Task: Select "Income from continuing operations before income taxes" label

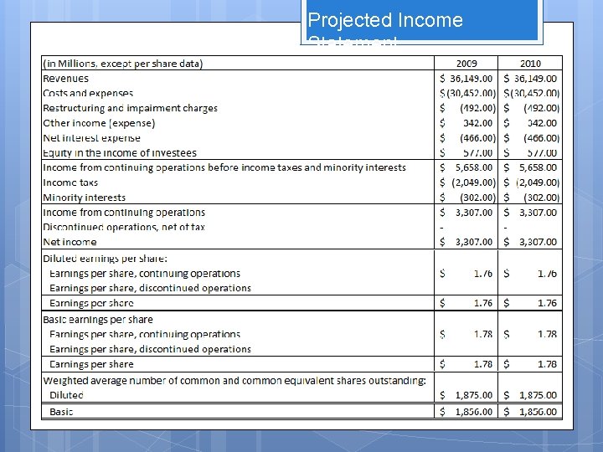Action: click(224, 167)
